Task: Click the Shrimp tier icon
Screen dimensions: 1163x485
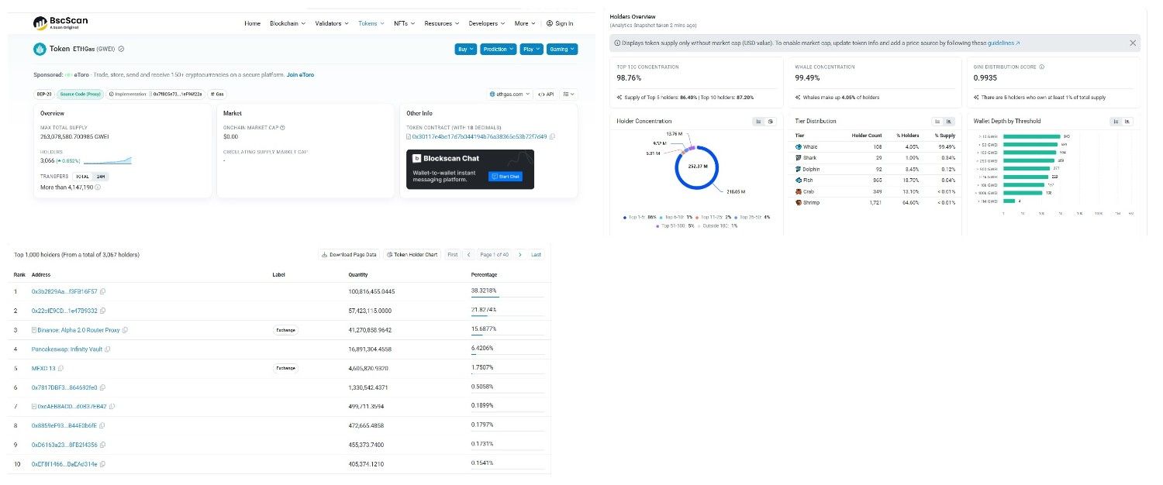Action: [799, 202]
